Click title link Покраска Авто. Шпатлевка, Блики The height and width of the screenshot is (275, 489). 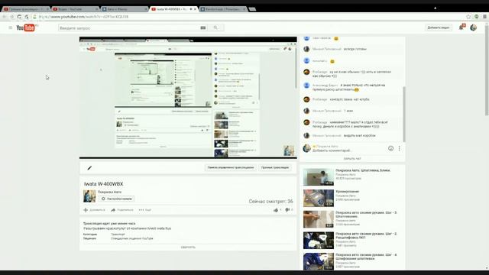pyautogui.click(x=363, y=170)
